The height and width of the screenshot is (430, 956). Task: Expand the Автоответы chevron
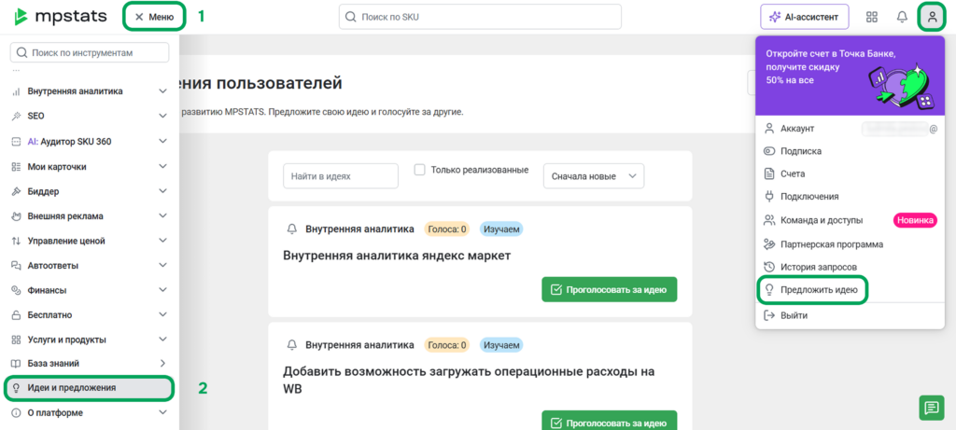(162, 266)
